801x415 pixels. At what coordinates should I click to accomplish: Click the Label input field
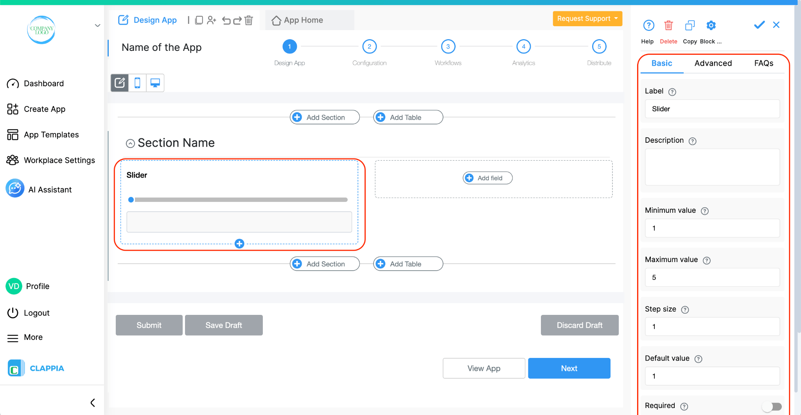coord(712,109)
